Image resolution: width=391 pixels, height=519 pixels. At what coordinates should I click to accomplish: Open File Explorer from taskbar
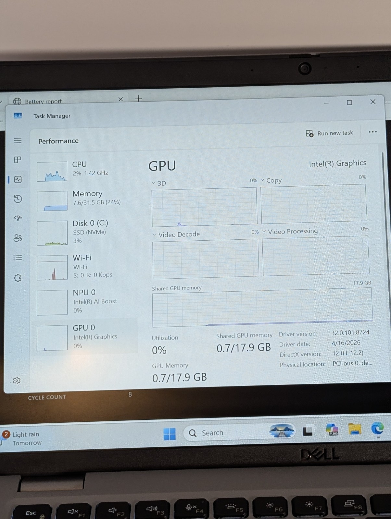(355, 429)
